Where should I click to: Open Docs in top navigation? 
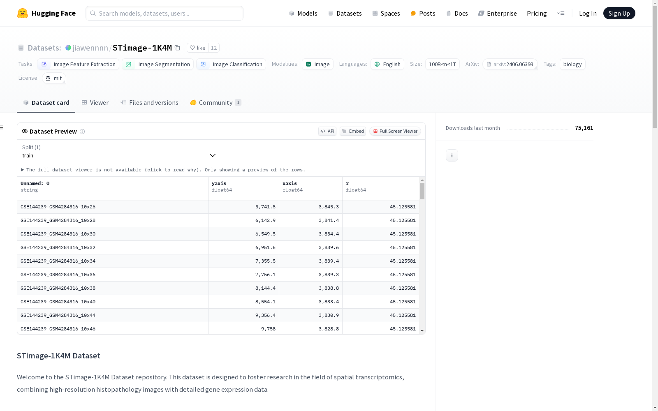pos(457,13)
